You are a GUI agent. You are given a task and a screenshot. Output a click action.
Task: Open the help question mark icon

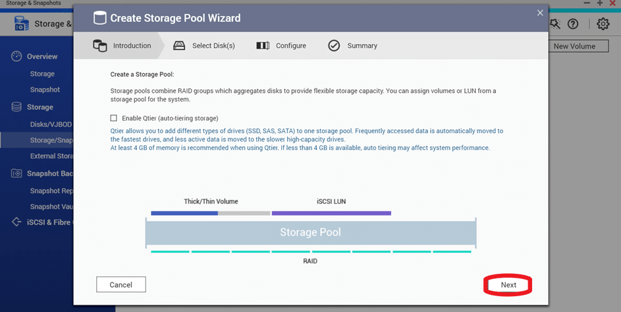point(573,24)
